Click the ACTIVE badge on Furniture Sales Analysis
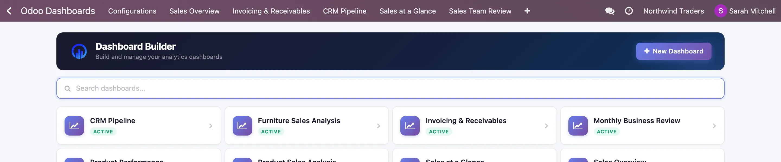 pyautogui.click(x=271, y=131)
